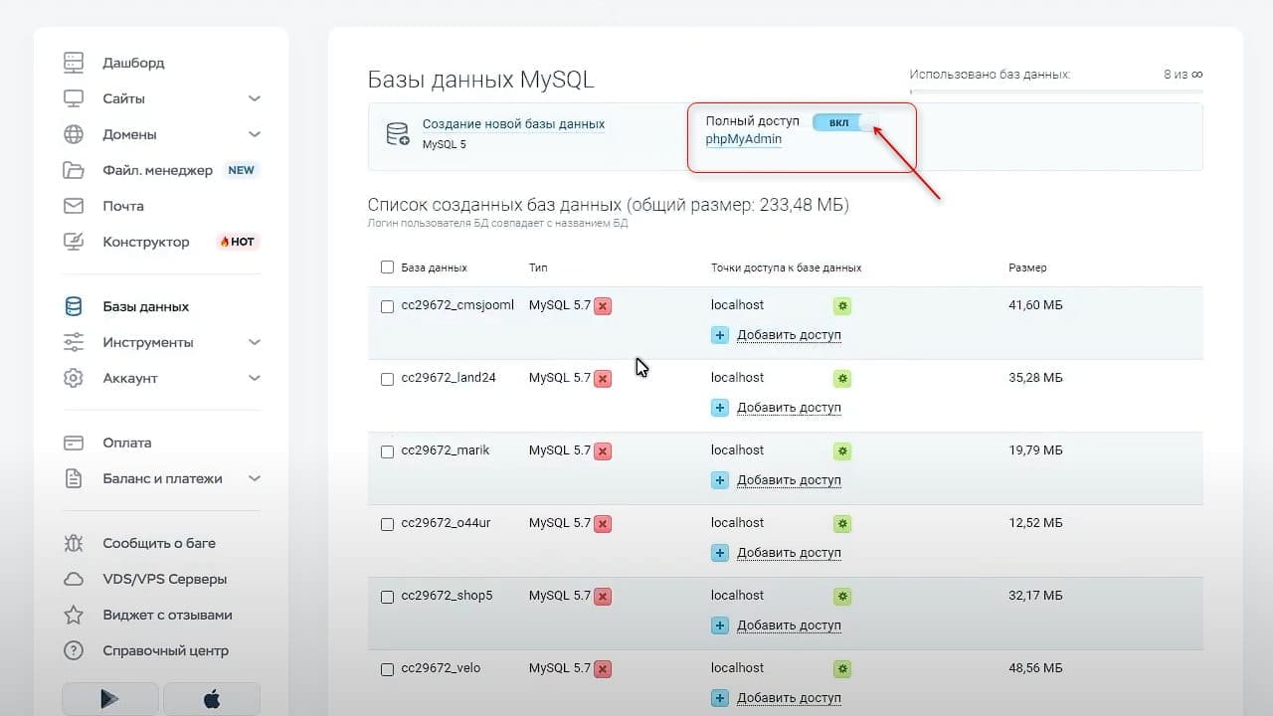
Task: Check the cc29672_land24 checkbox
Action: pyautogui.click(x=387, y=379)
